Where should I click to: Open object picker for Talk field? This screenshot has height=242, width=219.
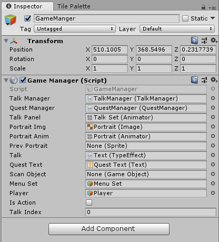click(x=213, y=155)
